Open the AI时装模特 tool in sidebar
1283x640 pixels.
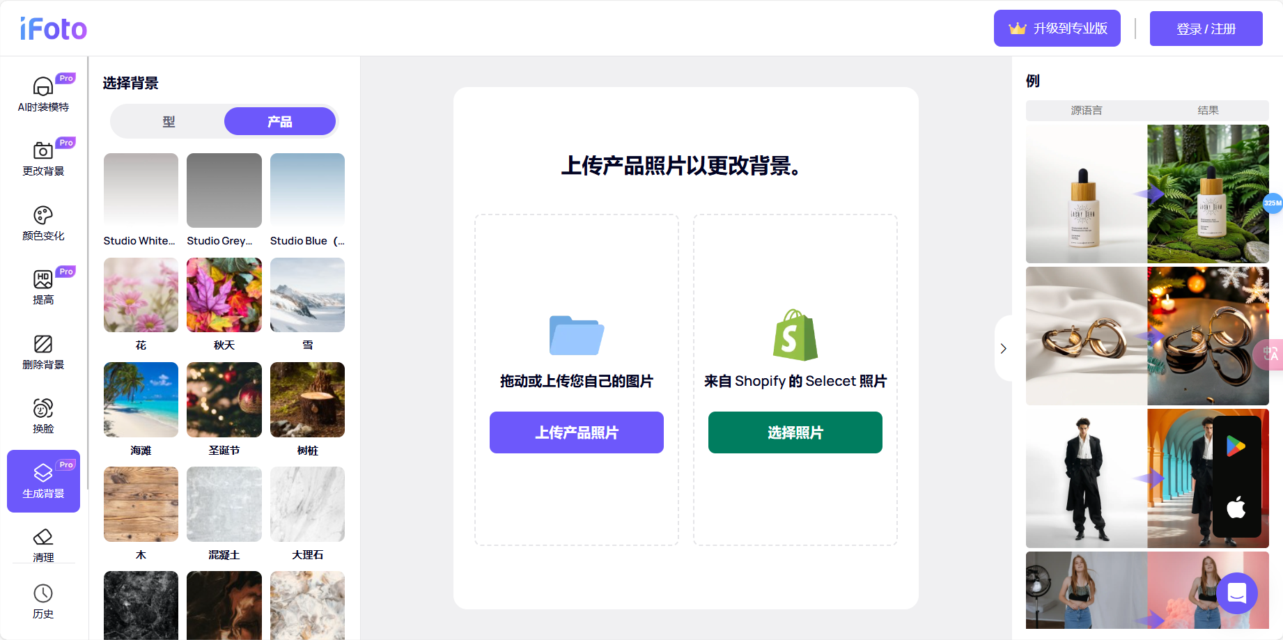coord(43,93)
